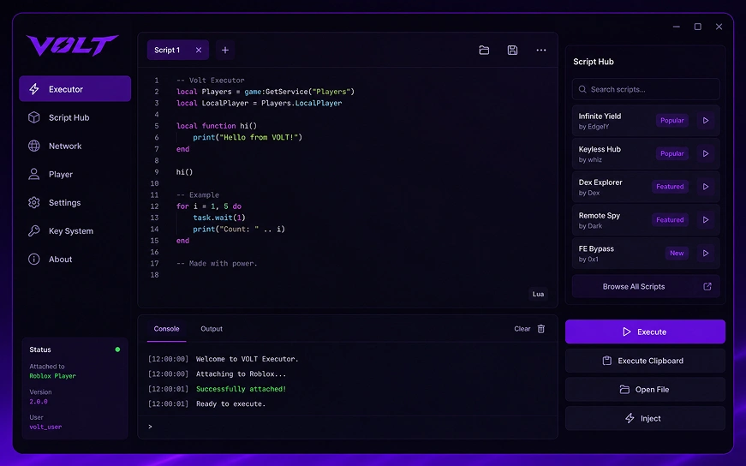Click in the Search scripts field
Viewport: 746px width, 466px height.
[x=646, y=89]
